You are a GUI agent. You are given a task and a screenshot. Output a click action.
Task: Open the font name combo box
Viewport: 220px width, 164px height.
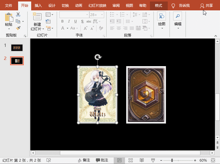click(74, 15)
